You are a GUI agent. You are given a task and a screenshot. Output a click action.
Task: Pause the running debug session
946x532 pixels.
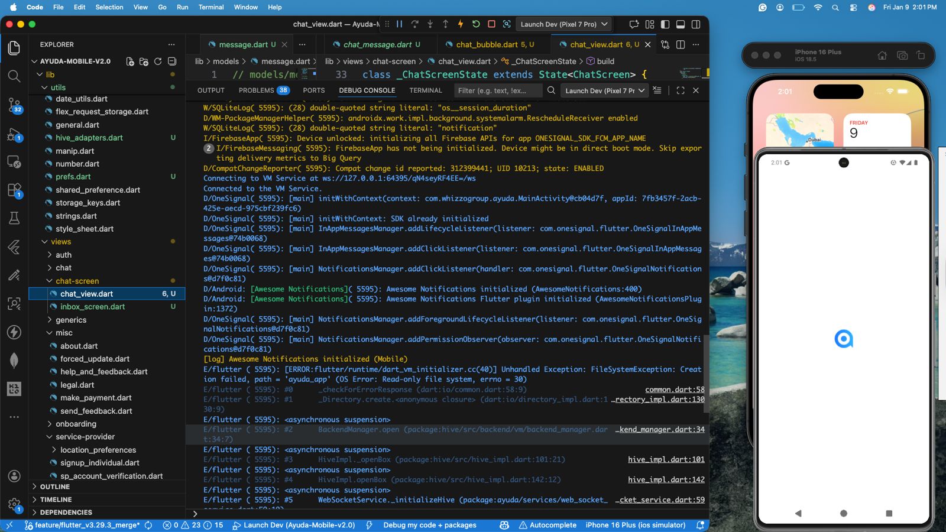tap(399, 24)
